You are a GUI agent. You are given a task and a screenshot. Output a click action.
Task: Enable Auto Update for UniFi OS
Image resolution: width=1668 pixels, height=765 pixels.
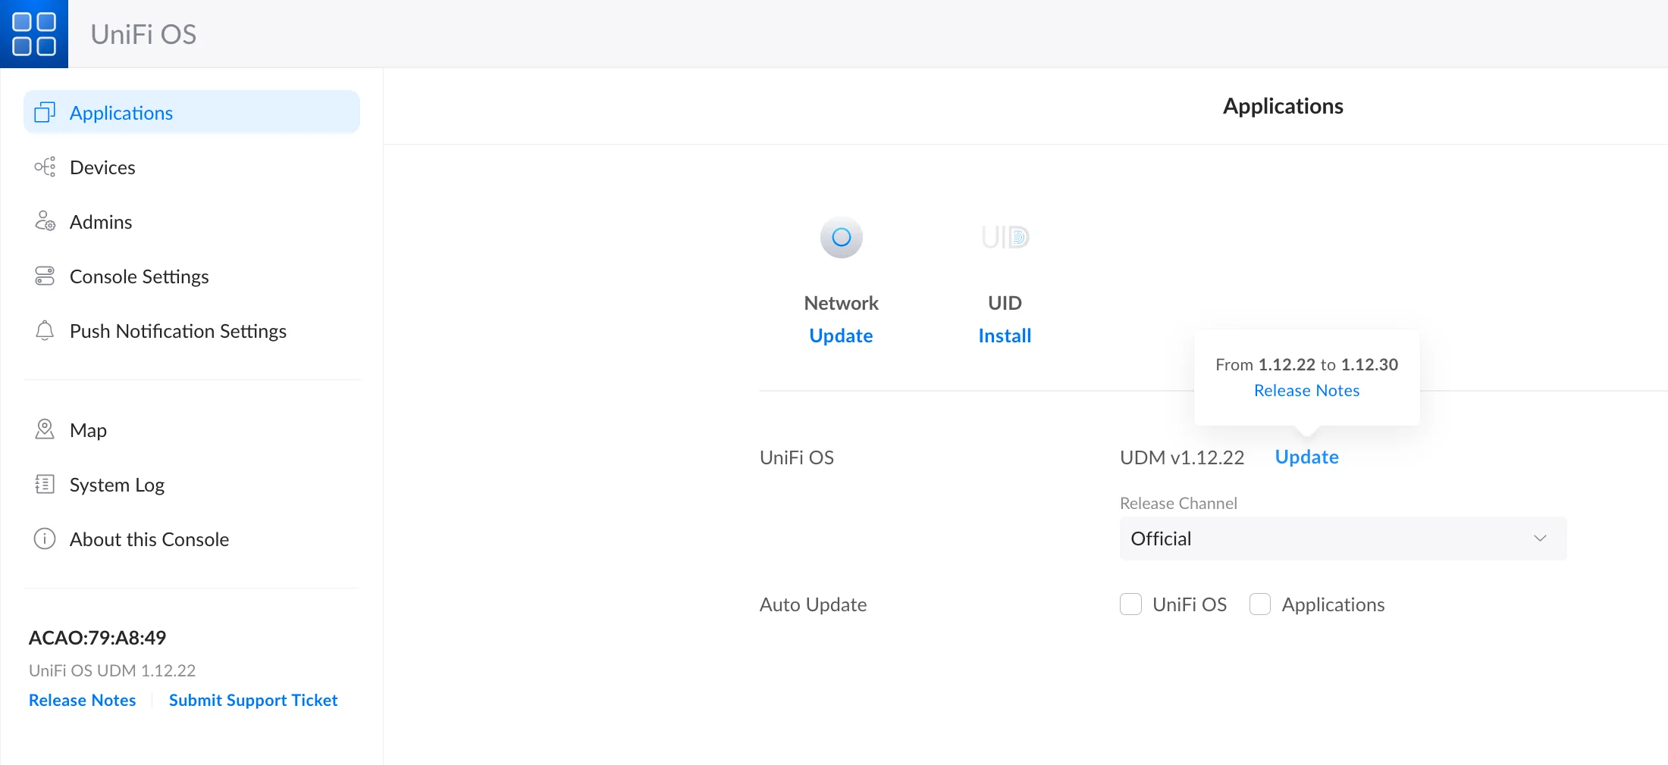tap(1131, 604)
